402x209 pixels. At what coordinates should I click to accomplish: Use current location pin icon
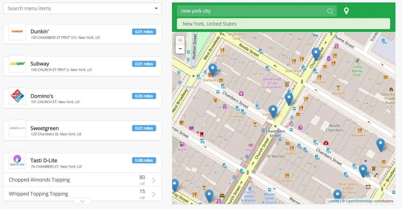(346, 11)
